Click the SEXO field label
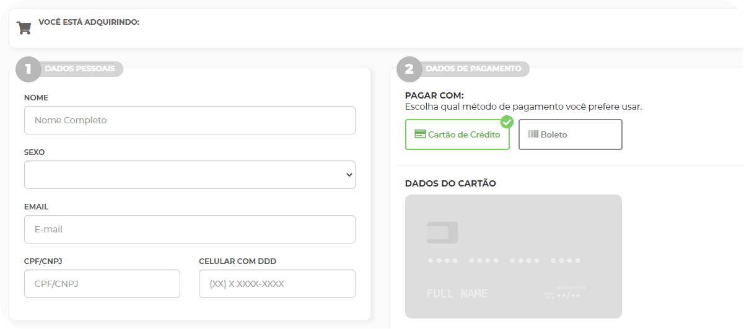 [35, 152]
